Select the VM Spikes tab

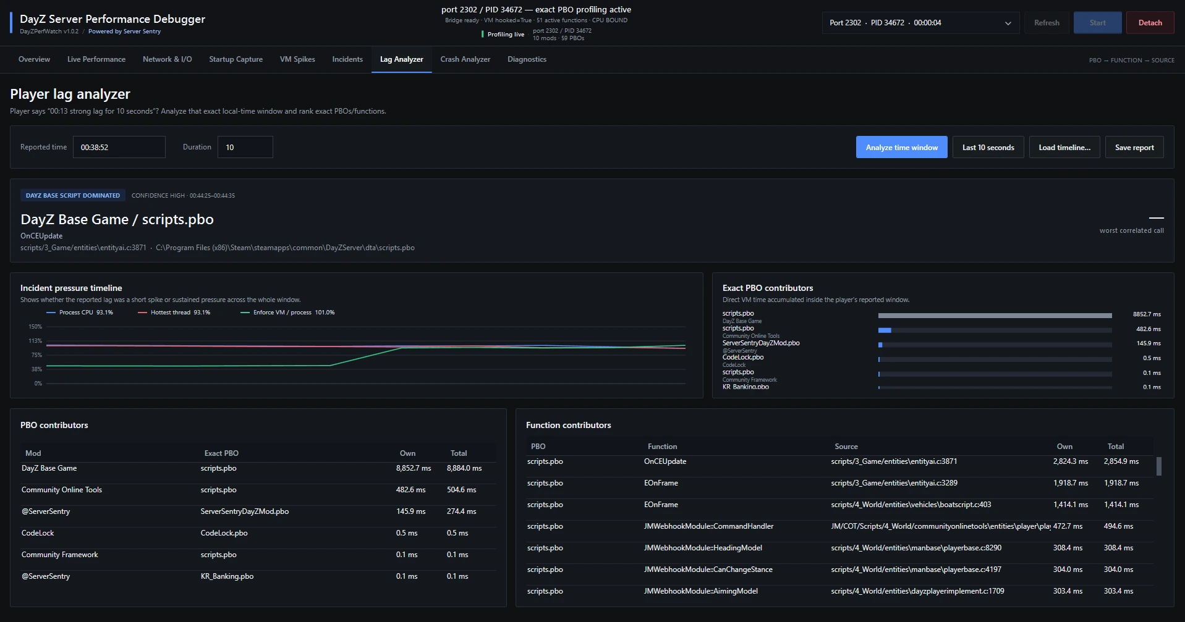[297, 59]
